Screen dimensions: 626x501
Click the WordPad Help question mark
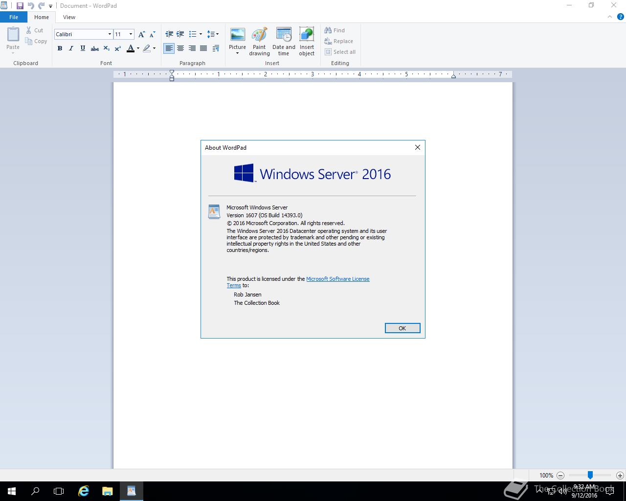point(621,17)
